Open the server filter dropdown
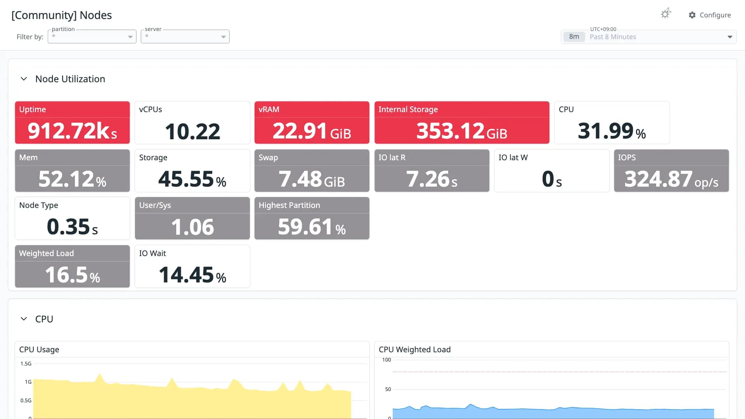 click(x=185, y=36)
